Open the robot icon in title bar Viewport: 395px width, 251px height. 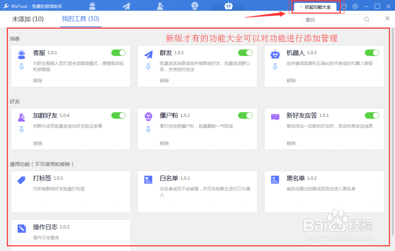(228, 6)
